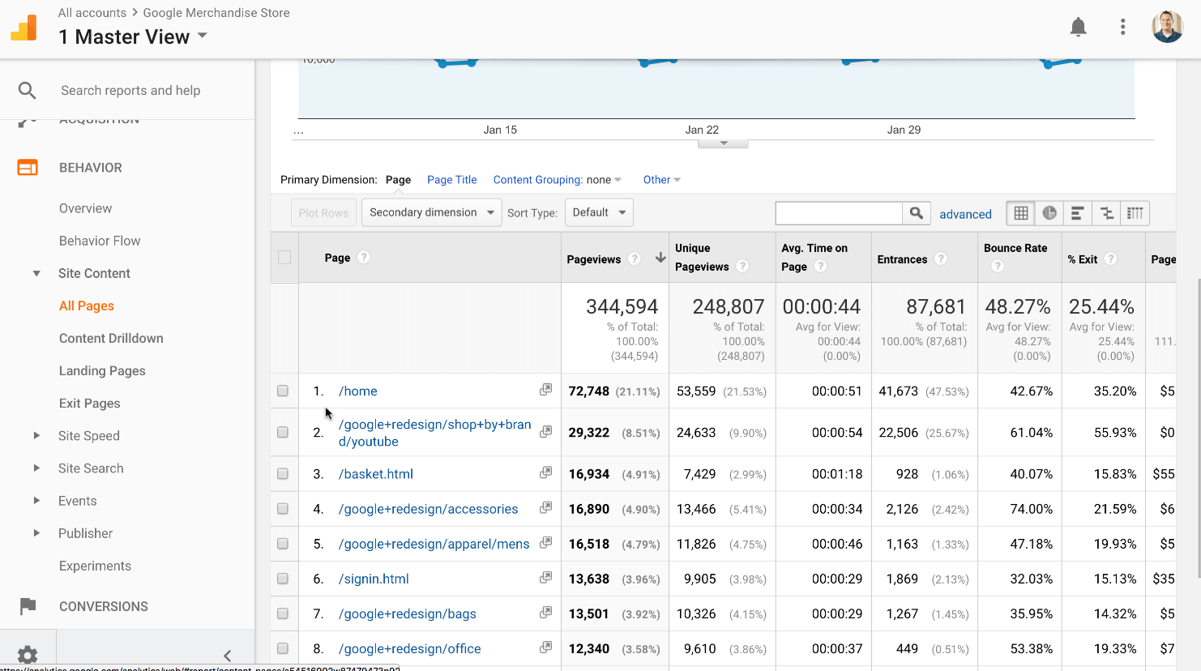Collapse the sidebar with chevron

tap(227, 656)
